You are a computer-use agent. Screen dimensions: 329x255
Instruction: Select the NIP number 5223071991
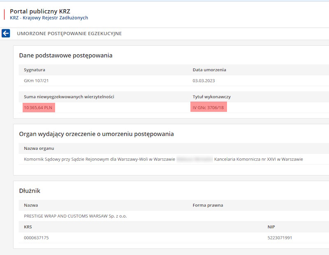(x=280, y=238)
